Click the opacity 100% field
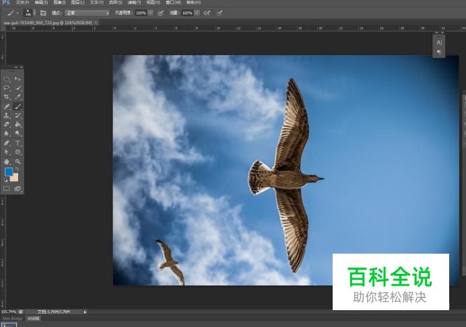The width and height of the screenshot is (466, 327). click(141, 13)
